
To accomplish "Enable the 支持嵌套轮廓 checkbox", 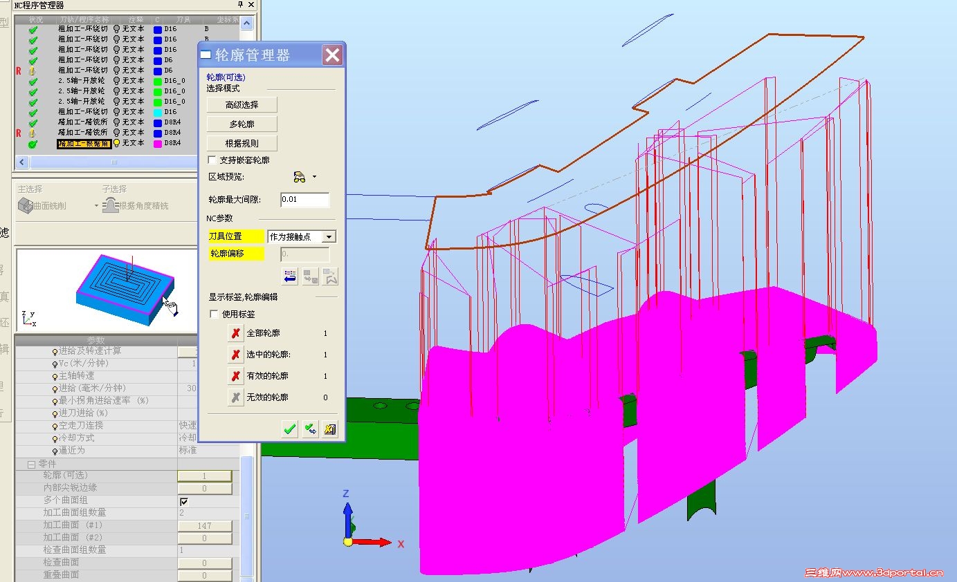I will [212, 160].
